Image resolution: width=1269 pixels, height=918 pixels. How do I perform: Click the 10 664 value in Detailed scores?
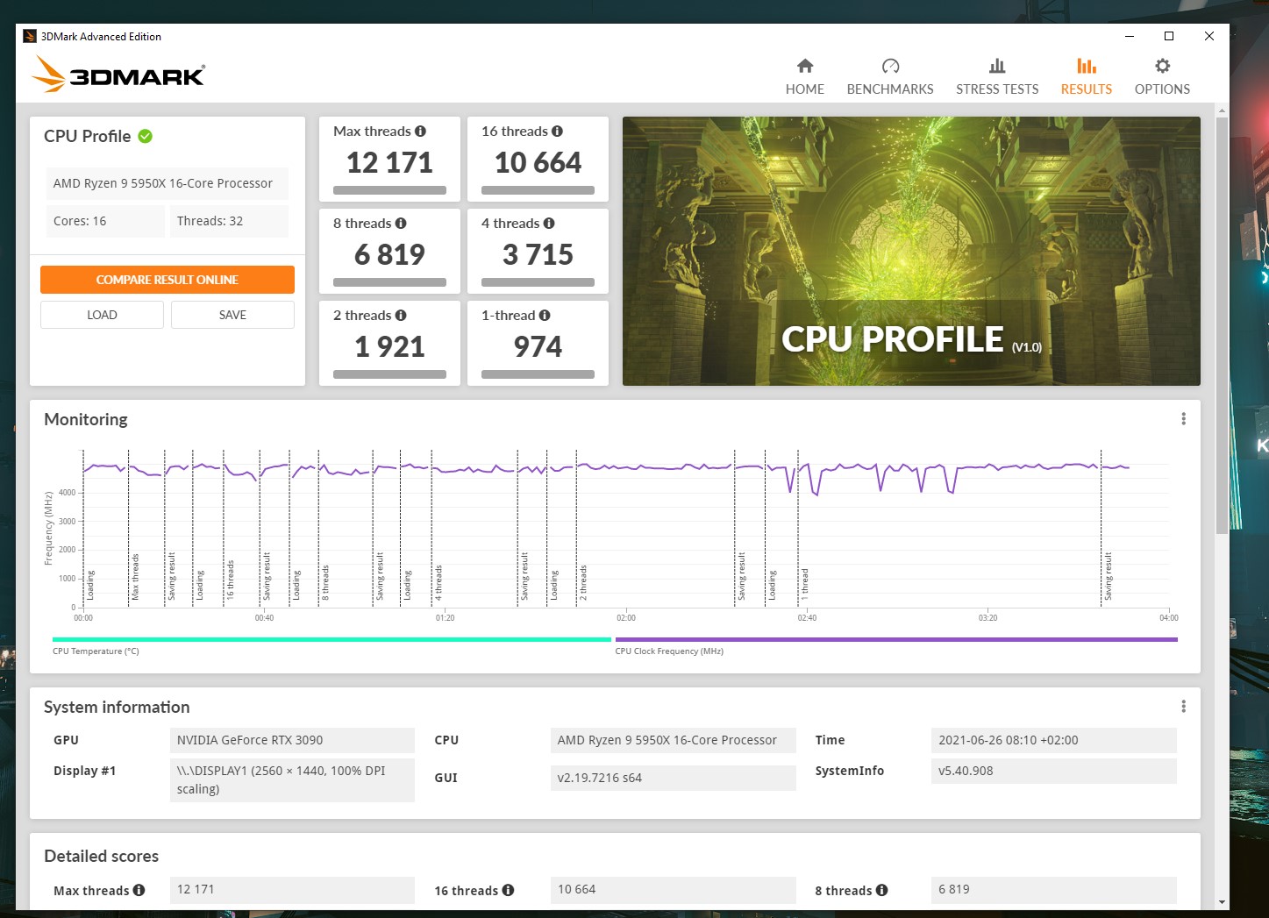(x=674, y=889)
